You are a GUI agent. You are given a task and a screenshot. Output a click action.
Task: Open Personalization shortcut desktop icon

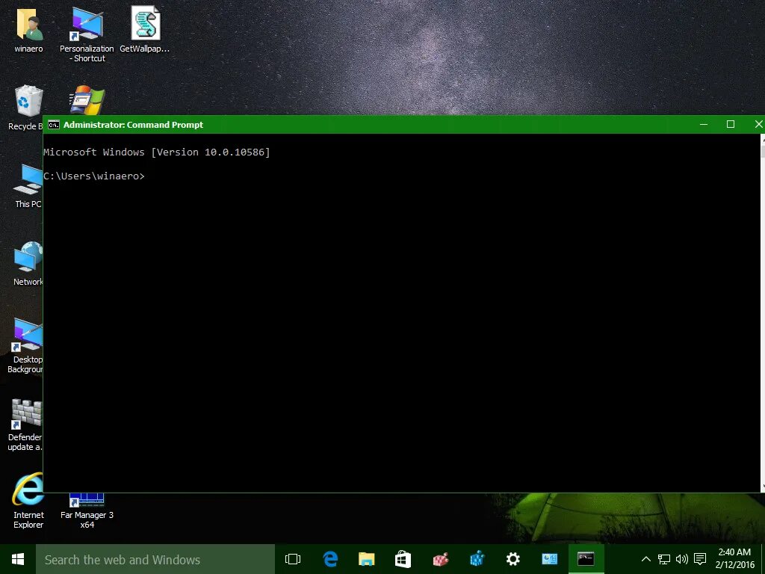(x=87, y=25)
